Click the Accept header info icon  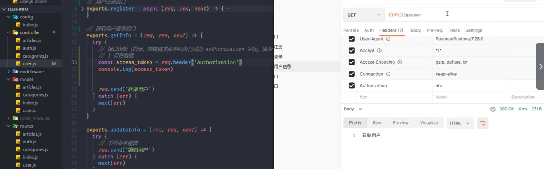click(379, 50)
